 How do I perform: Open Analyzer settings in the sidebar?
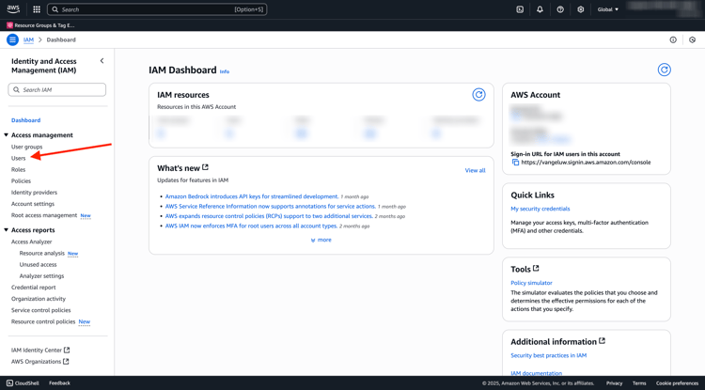(41, 276)
